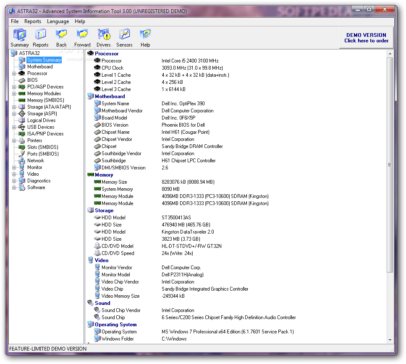Expand the USB Devices node

[x=14, y=127]
